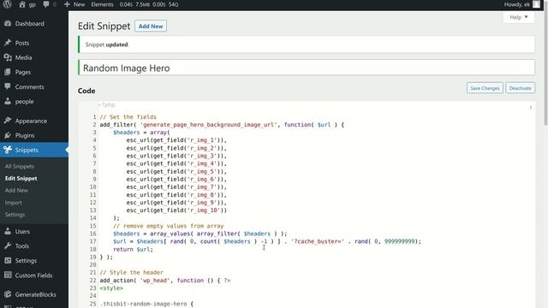
Task: Click the Tools wrench icon
Action: tap(8, 246)
